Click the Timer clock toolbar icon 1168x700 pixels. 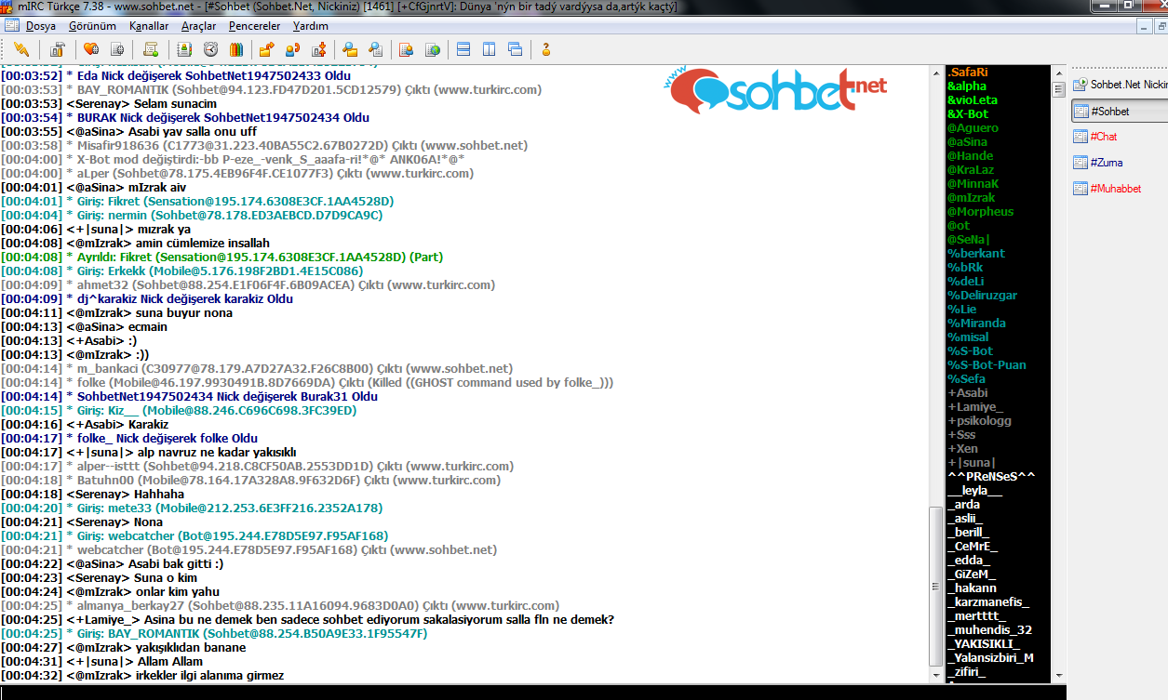coord(210,49)
